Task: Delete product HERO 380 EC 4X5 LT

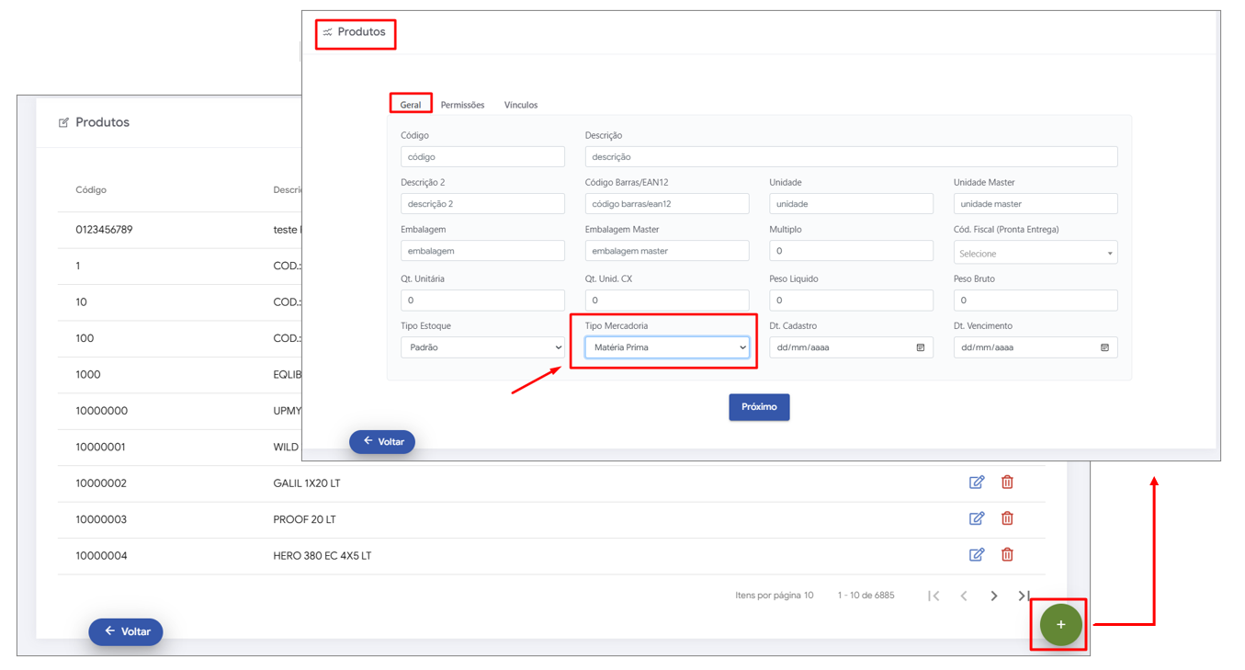Action: [1007, 554]
